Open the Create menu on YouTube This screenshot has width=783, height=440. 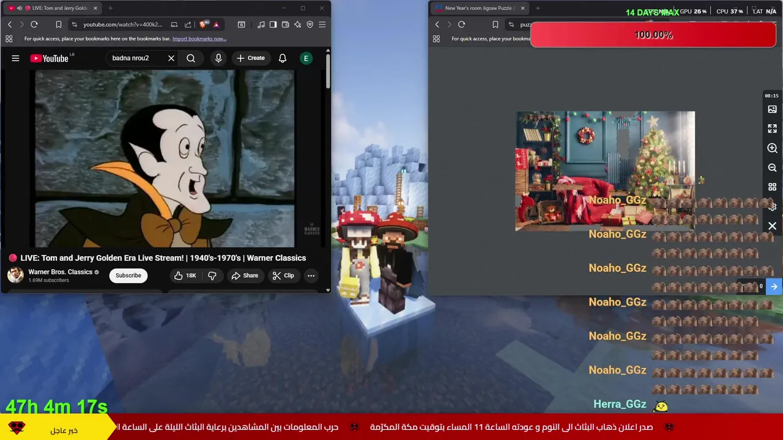click(251, 58)
